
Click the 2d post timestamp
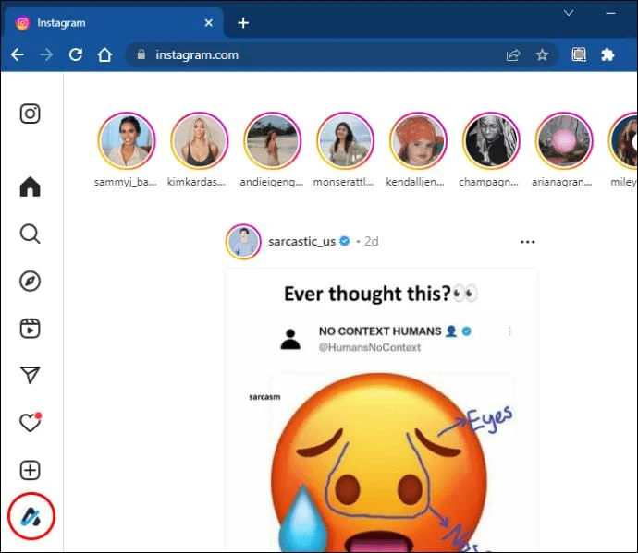(371, 241)
